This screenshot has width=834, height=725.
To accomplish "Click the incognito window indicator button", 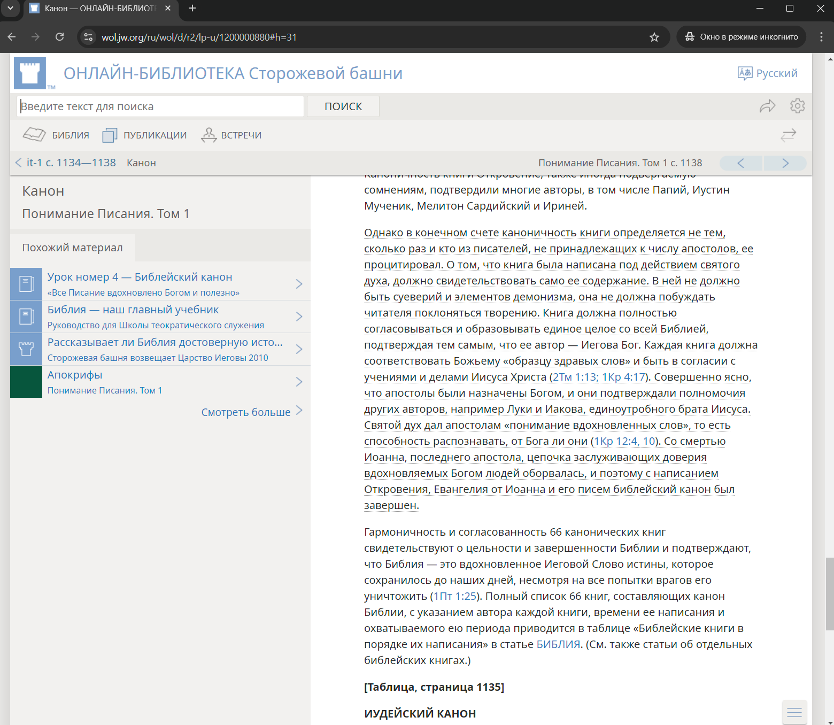I will (x=741, y=37).
